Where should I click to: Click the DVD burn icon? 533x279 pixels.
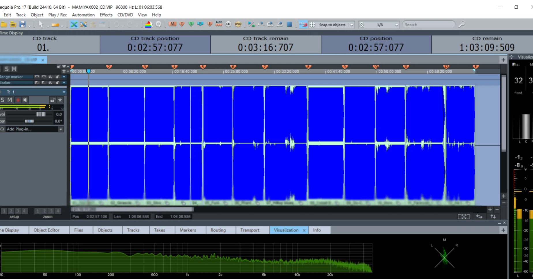[x=238, y=24]
